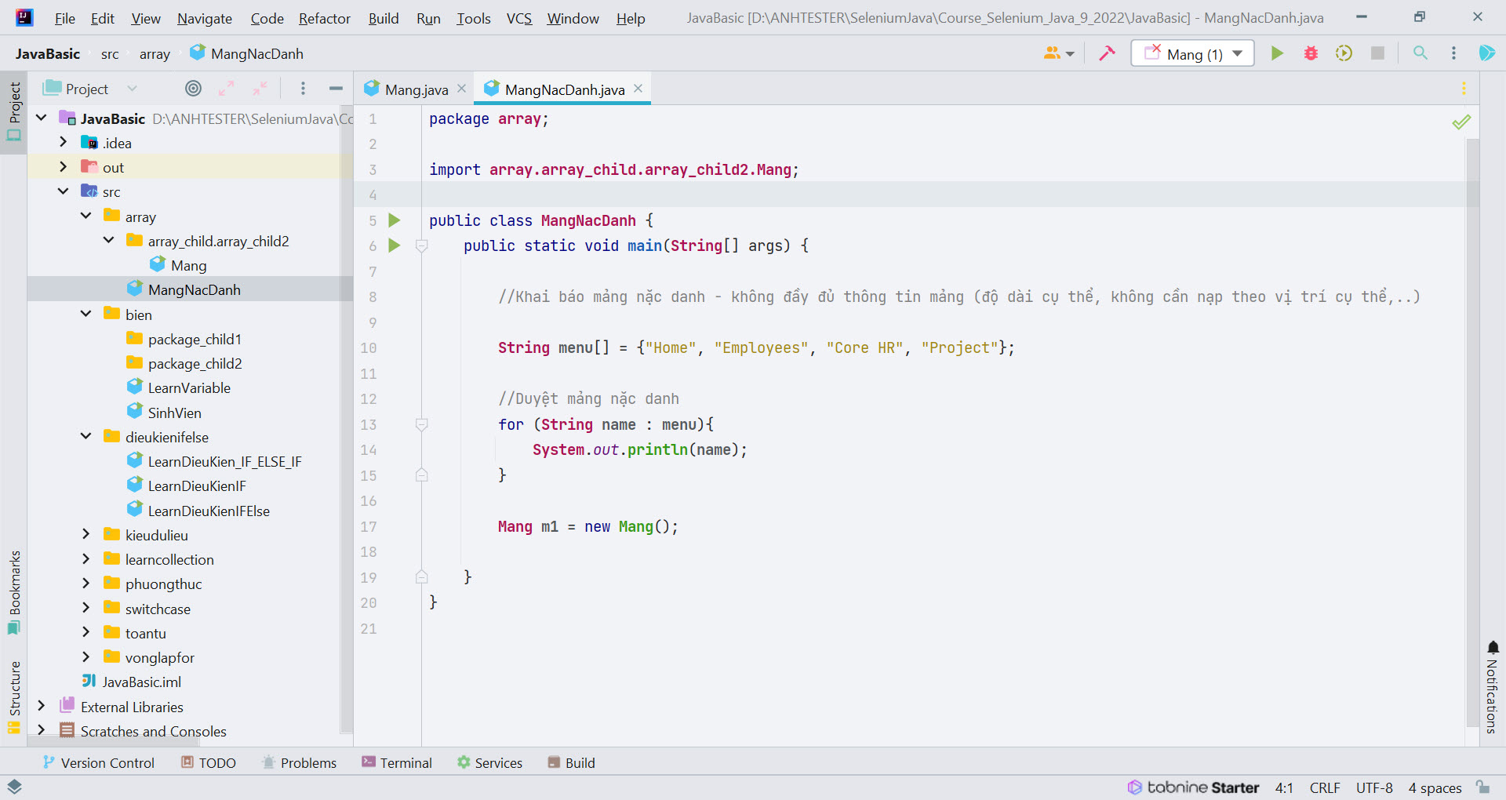
Task: Fold the main method at line 6
Action: point(421,246)
